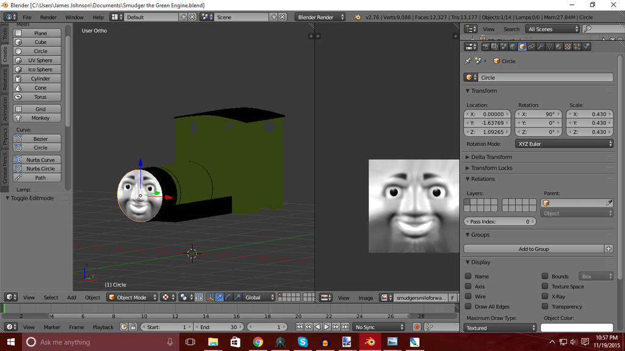The width and height of the screenshot is (625, 351).
Task: Select the translate manipulator arrow icon
Action: tap(219, 297)
